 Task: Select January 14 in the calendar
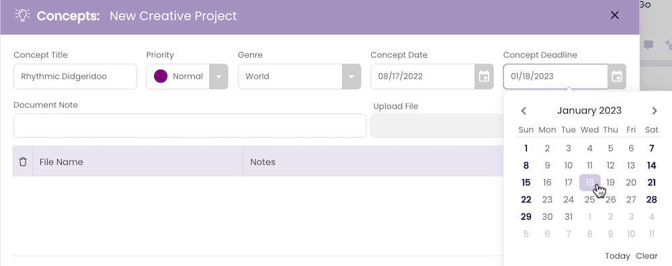tap(651, 165)
